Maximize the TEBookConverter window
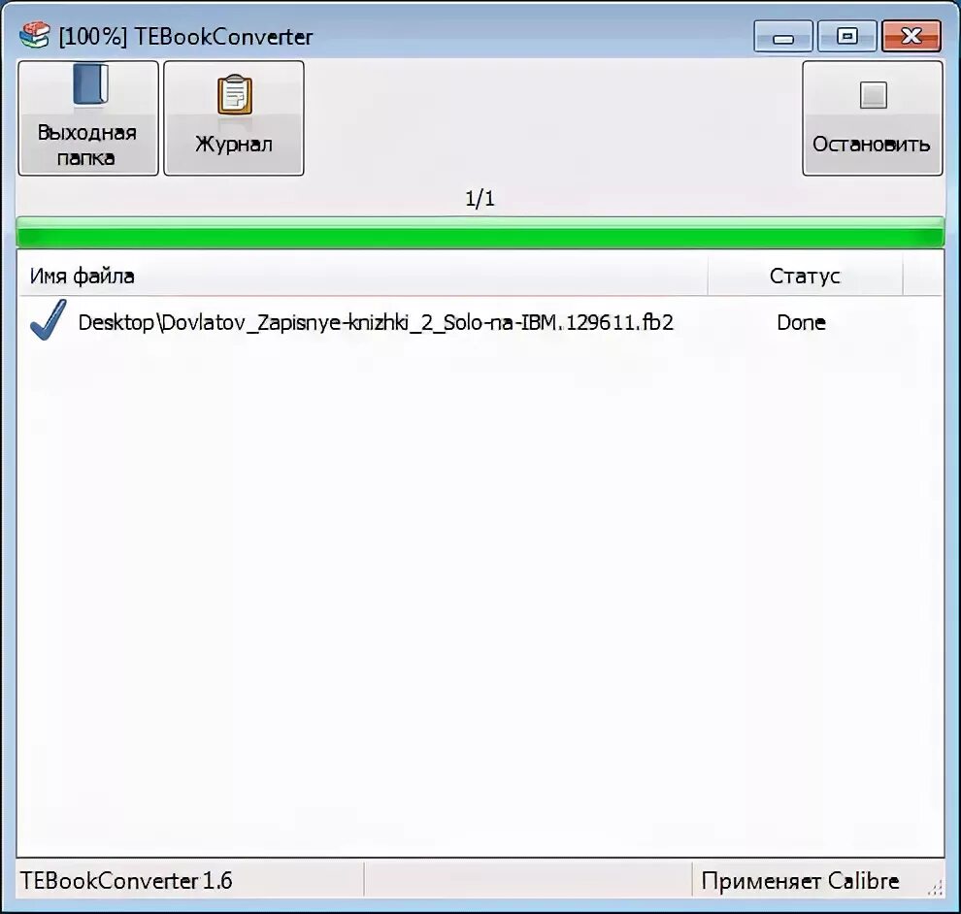The image size is (961, 914). [x=847, y=36]
